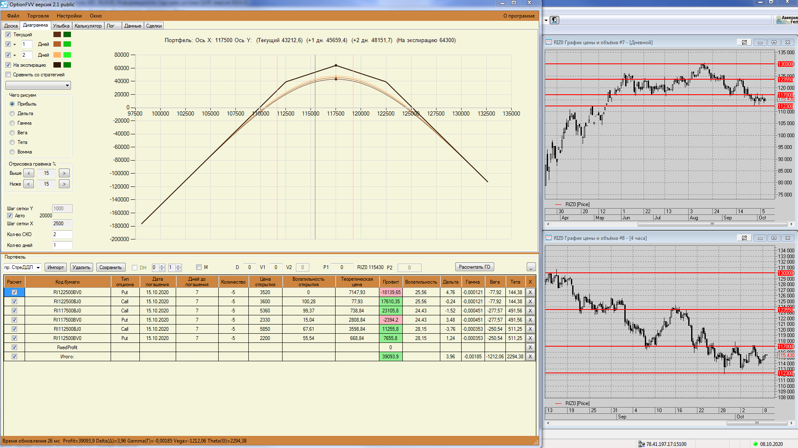Toggle the 'Текущий' curve checkbox
This screenshot has width=798, height=448.
pos(8,34)
